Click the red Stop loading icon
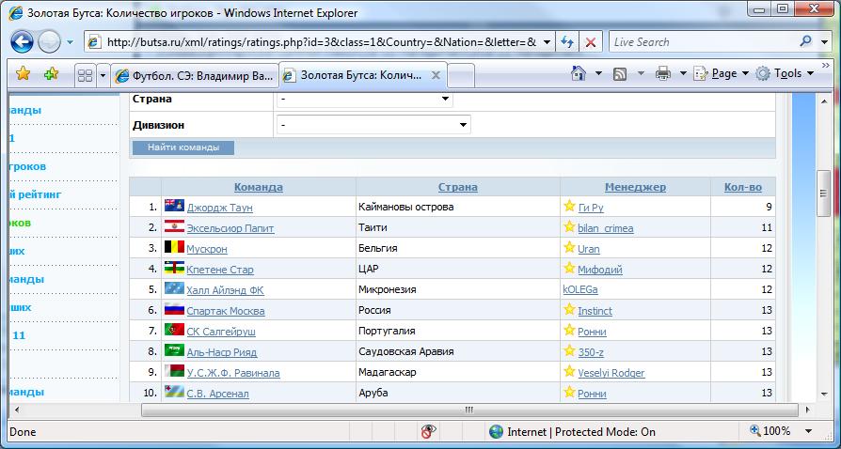This screenshot has width=841, height=449. coord(590,42)
